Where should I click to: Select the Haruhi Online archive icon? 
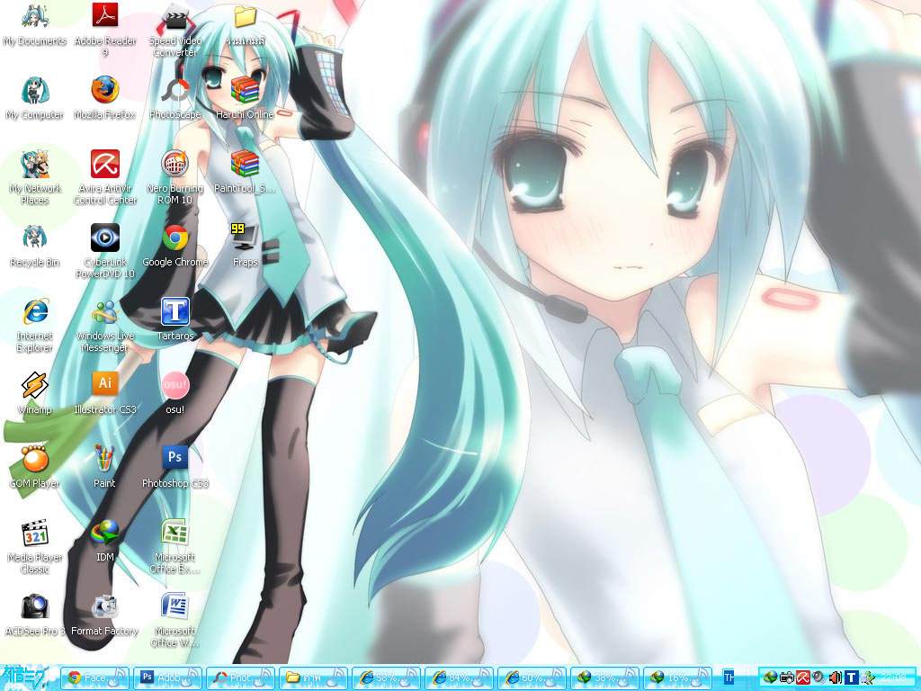[245, 98]
